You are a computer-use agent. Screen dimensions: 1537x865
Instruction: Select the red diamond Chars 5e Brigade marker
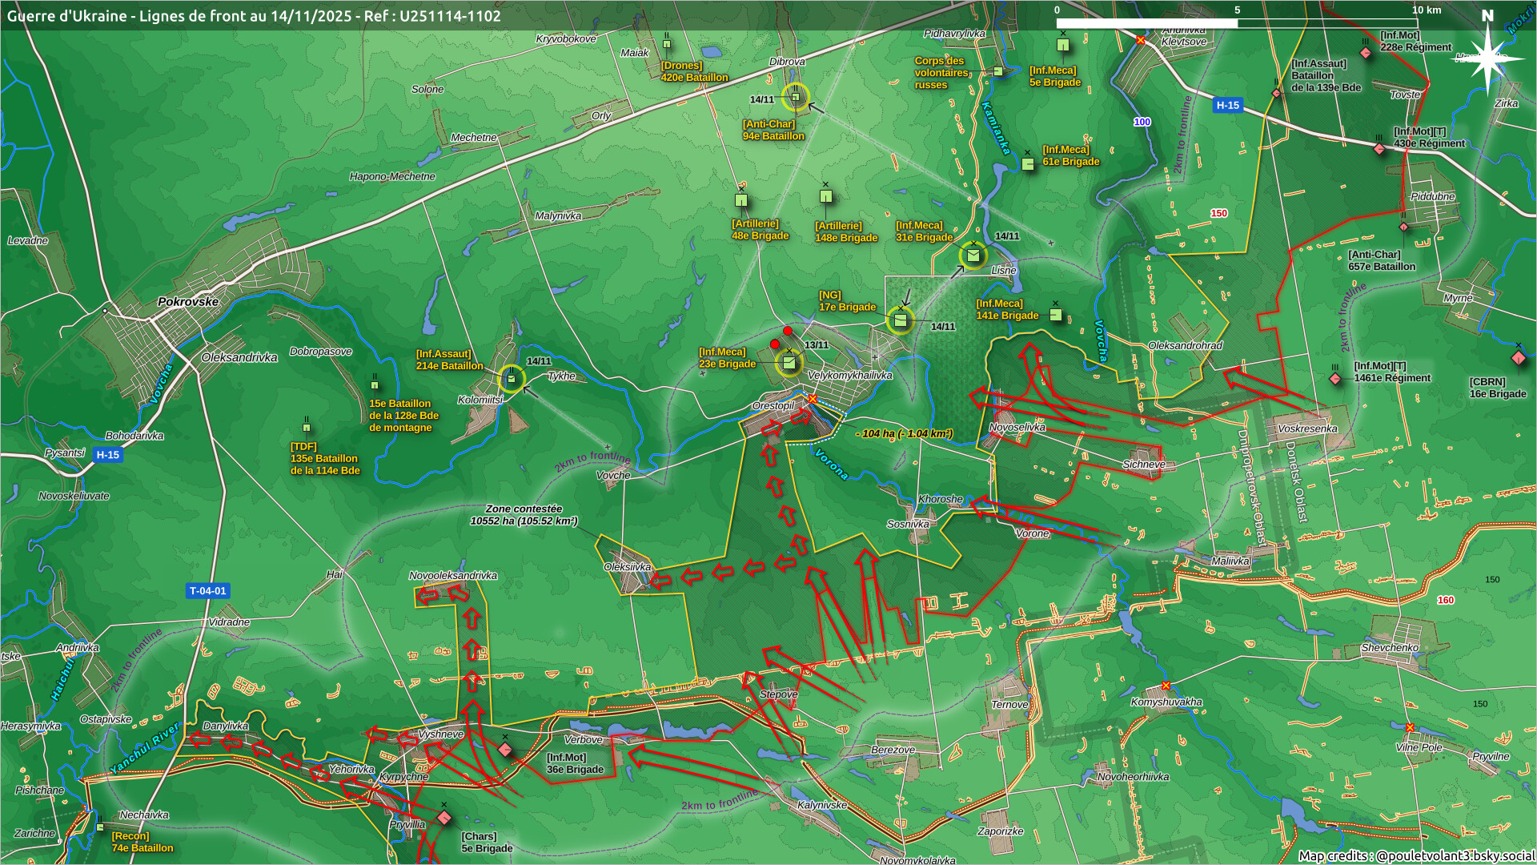444,818
